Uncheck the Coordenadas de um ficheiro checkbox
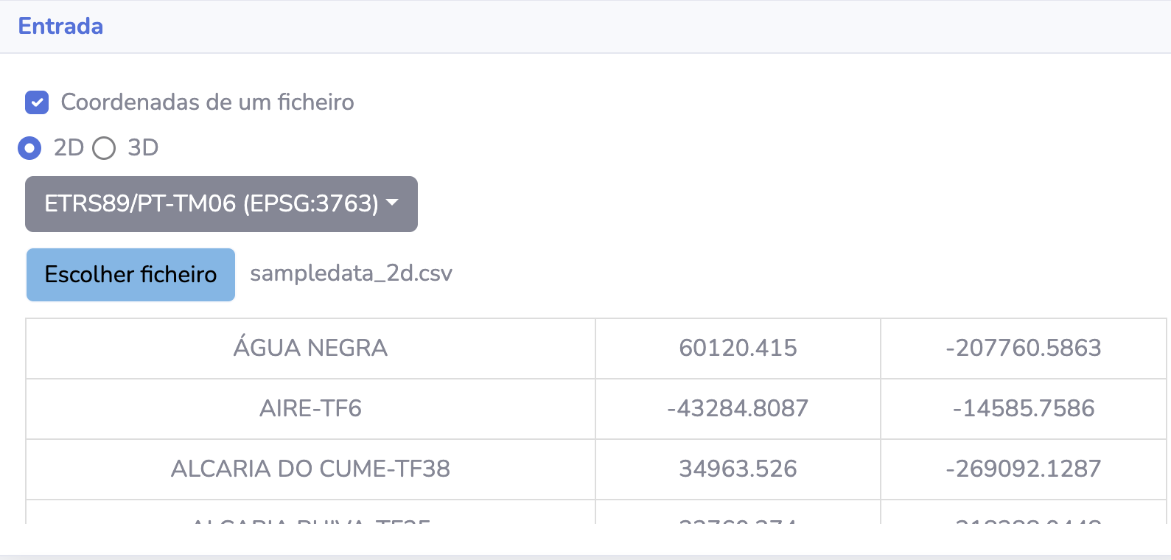 tap(37, 102)
